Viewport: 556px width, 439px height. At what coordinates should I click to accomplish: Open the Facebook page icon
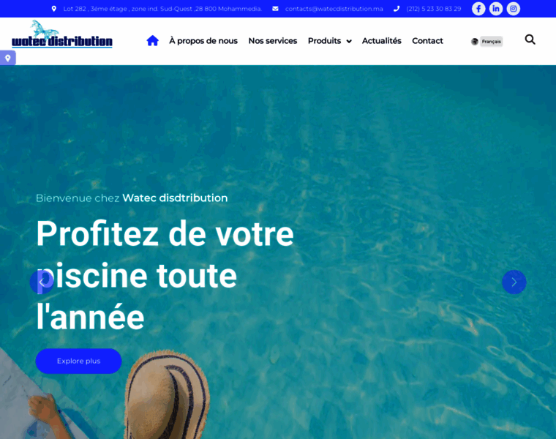[478, 9]
